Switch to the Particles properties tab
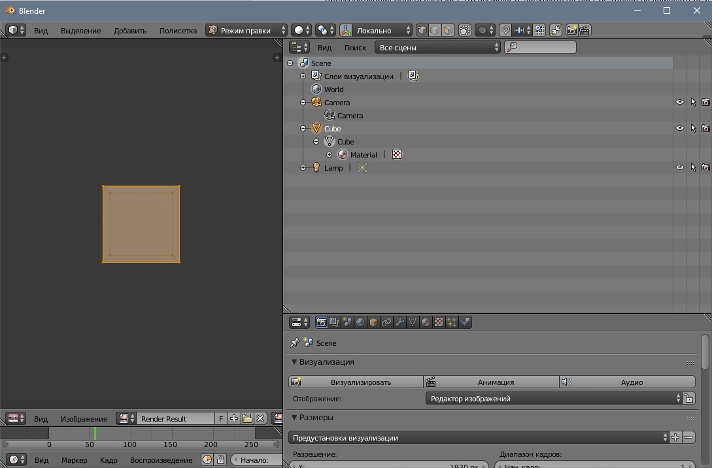 [452, 322]
